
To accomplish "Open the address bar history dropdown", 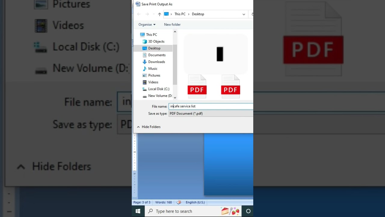I will (x=244, y=14).
